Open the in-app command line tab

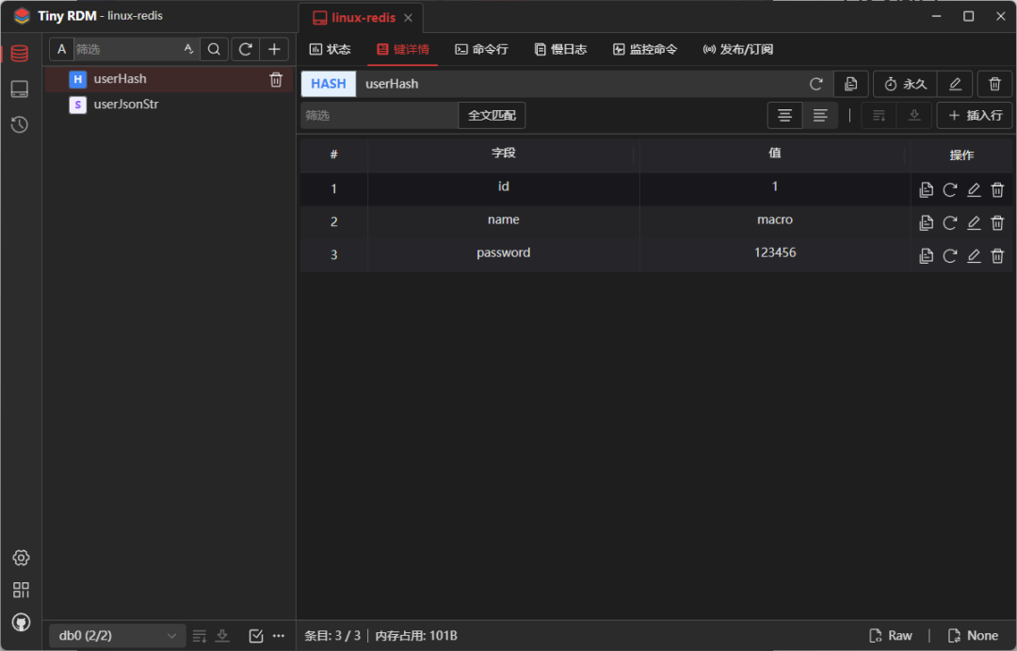pyautogui.click(x=481, y=49)
